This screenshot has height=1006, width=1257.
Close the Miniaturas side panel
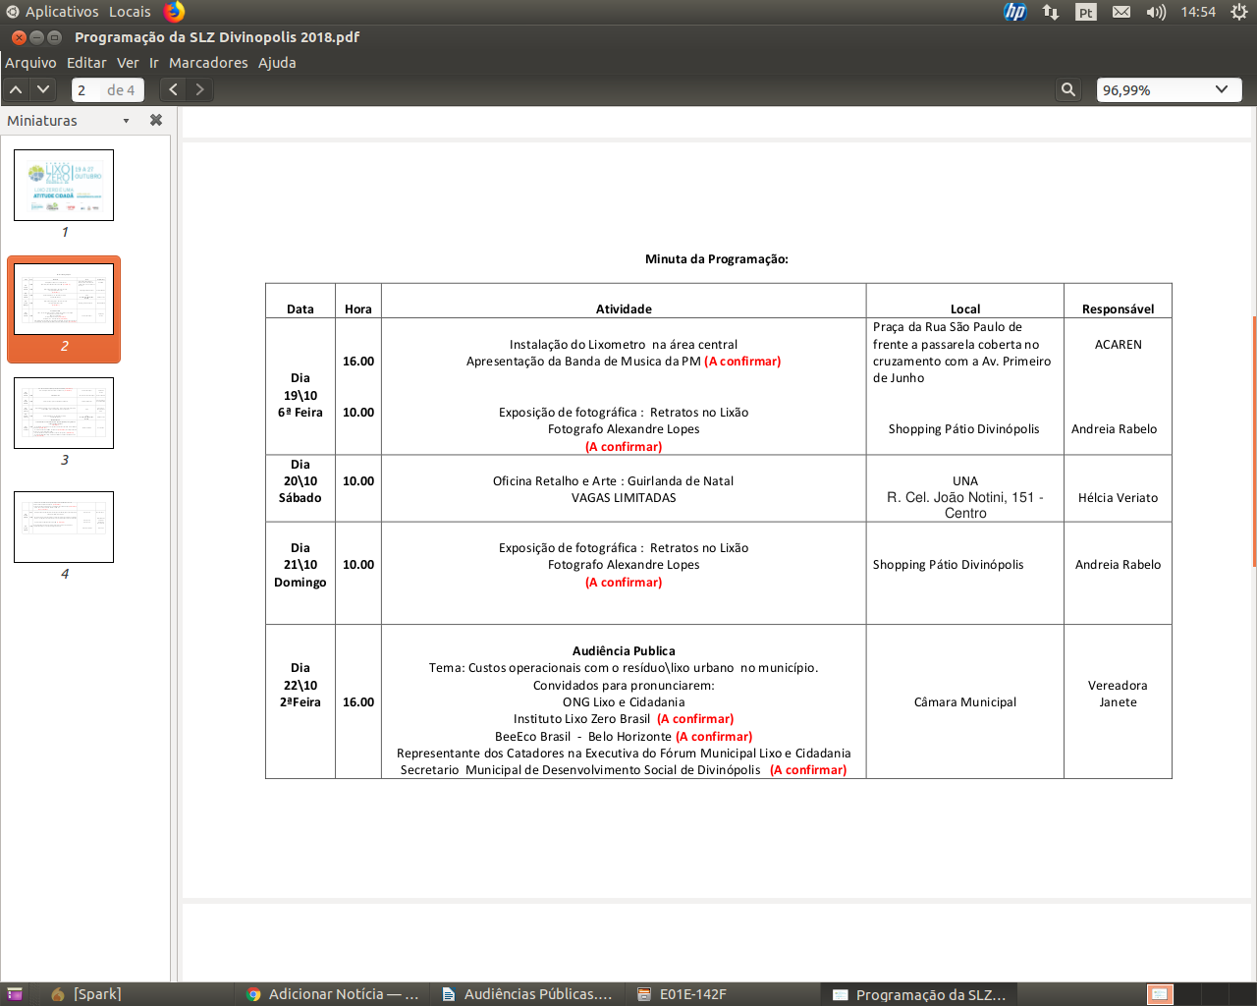(155, 120)
